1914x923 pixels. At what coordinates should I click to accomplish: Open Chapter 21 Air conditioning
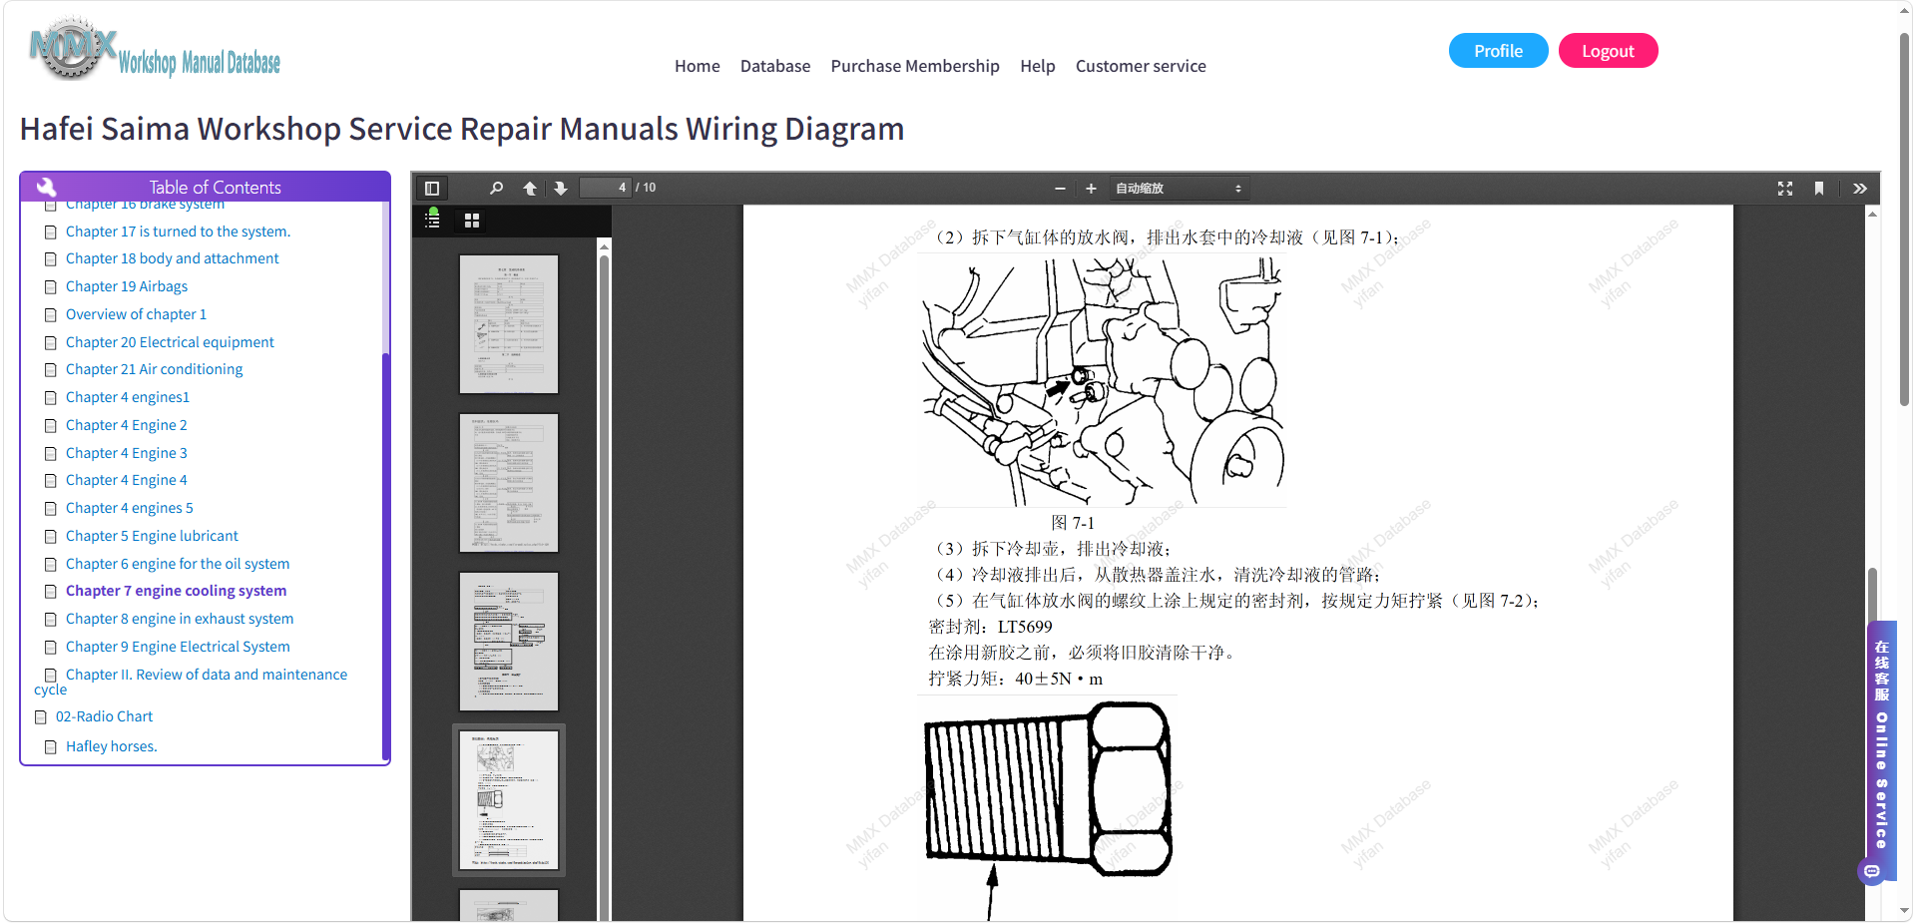click(x=154, y=369)
